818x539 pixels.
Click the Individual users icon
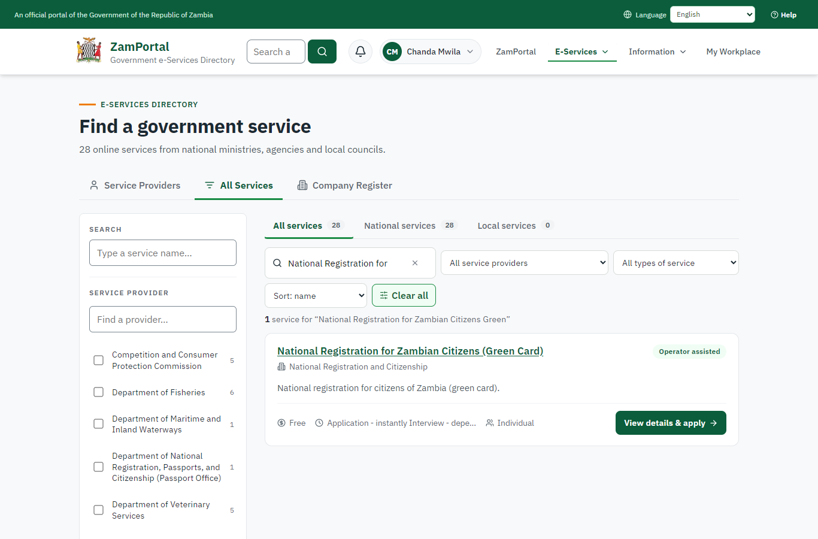tap(490, 423)
